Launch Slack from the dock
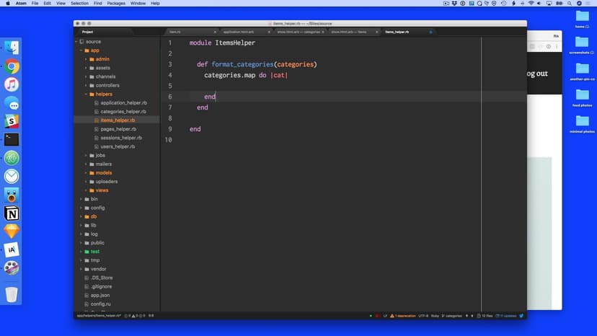 (x=12, y=121)
